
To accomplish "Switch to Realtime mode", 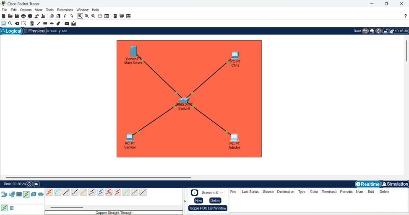I will pos(368,184).
